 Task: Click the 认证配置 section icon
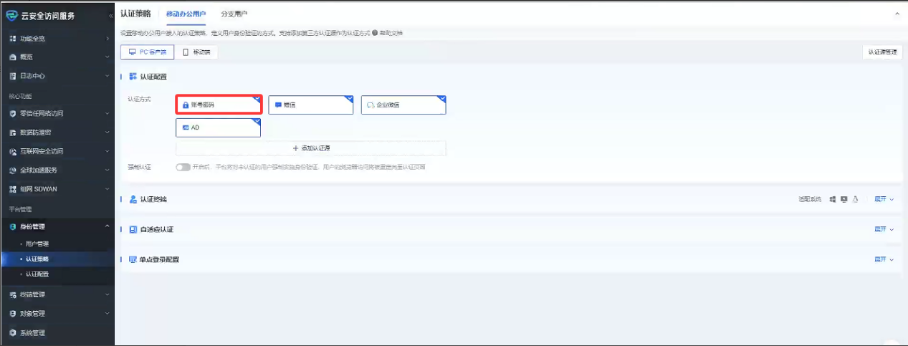[133, 76]
